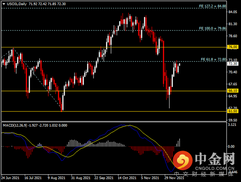Select the FE 127.2 = 84.88 label
The width and height of the screenshot is (241, 182).
pyautogui.click(x=212, y=6)
